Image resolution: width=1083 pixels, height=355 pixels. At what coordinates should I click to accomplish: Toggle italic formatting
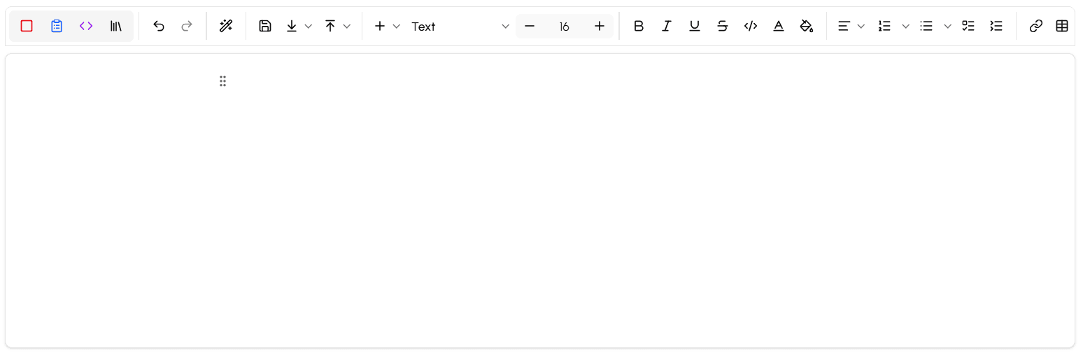pos(666,26)
